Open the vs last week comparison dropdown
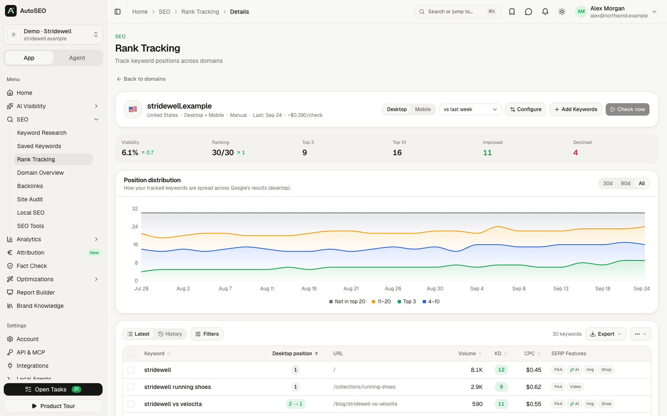 (x=470, y=109)
